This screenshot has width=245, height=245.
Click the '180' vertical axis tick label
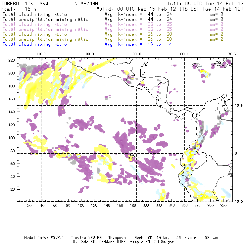coord(12,86)
